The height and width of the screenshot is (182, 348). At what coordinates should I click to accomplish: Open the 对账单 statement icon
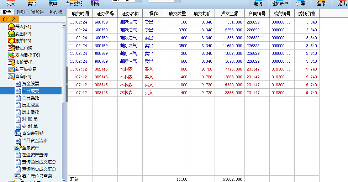(18, 119)
